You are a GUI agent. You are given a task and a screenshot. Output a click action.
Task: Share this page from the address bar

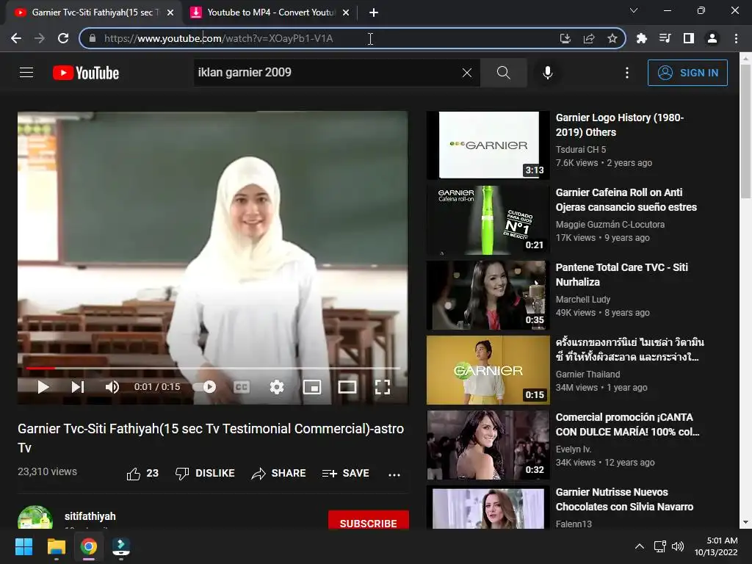click(589, 38)
